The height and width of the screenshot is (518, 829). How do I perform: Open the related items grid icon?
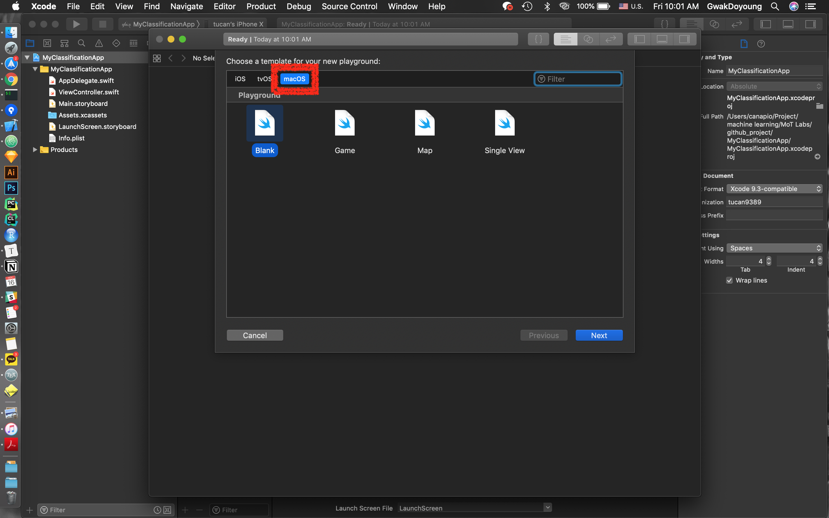coord(157,58)
